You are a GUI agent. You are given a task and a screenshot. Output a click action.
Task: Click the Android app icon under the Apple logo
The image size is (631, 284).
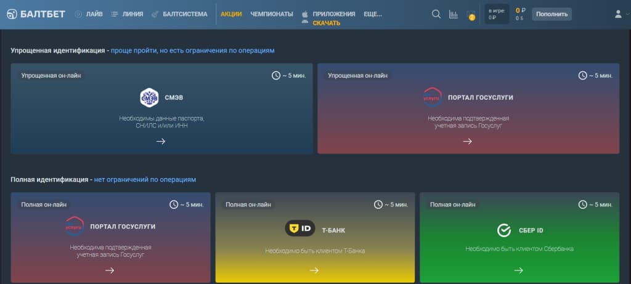point(305,22)
